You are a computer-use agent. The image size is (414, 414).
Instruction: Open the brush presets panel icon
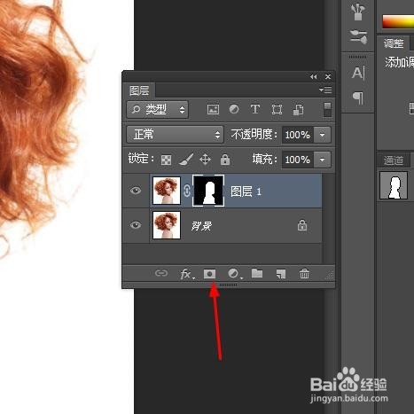click(x=358, y=12)
